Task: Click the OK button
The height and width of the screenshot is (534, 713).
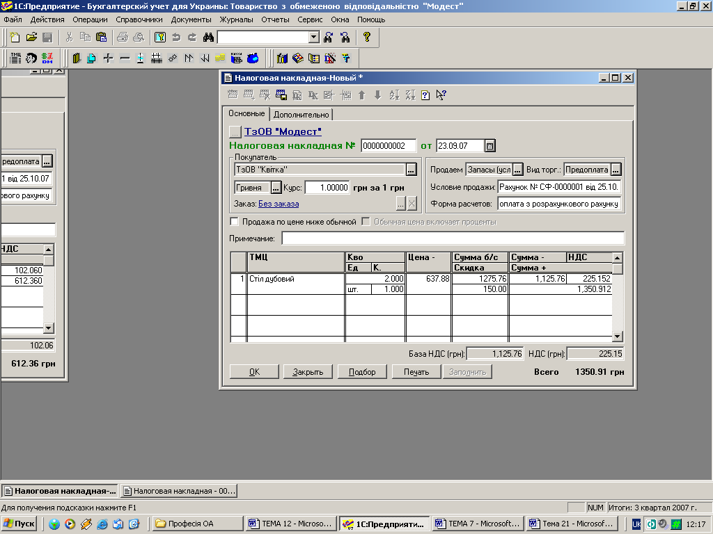Action: pyautogui.click(x=254, y=372)
